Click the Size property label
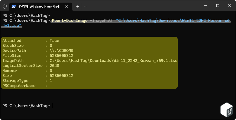Viewport: 236px width, 120px height. point(7,76)
